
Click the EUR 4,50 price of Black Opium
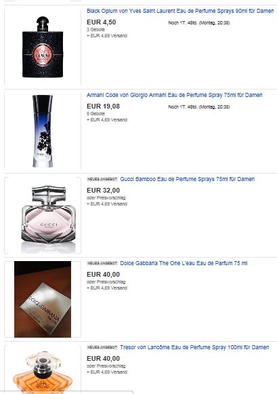click(x=102, y=22)
